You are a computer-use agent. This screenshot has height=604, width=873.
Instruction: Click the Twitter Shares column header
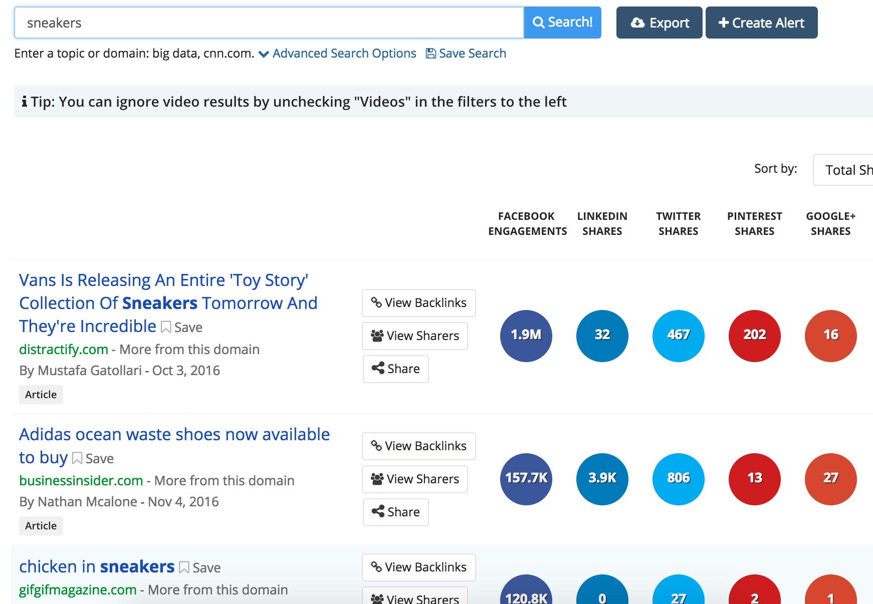click(x=679, y=224)
